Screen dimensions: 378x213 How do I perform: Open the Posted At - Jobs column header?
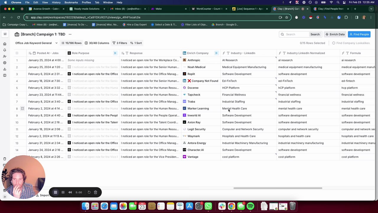(x=46, y=53)
